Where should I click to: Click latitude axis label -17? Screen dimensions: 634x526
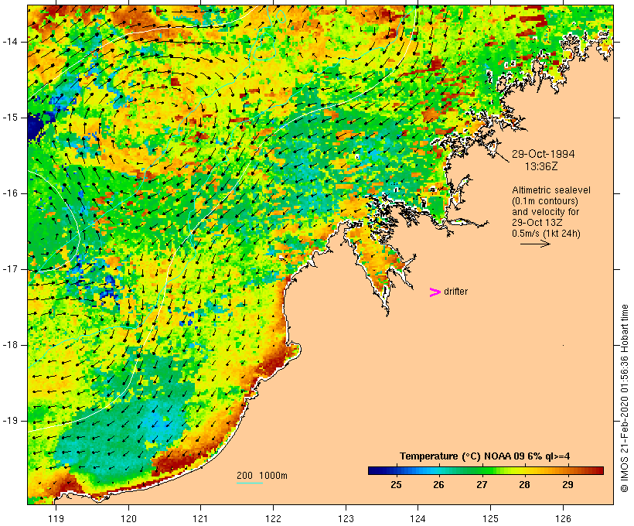click(x=9, y=269)
